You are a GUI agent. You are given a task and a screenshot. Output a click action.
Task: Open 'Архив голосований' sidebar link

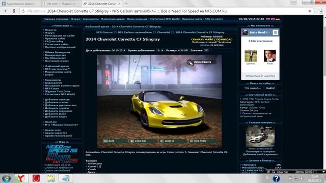(59, 136)
